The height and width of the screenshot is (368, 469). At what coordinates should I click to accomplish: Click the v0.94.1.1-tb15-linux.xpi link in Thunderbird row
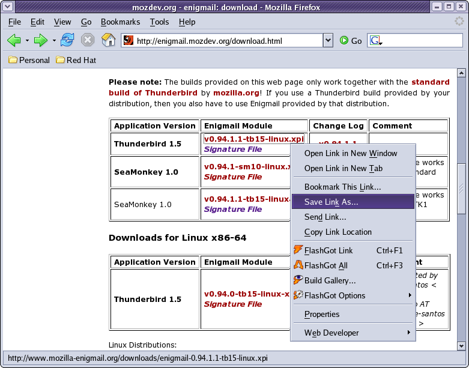[x=253, y=139]
